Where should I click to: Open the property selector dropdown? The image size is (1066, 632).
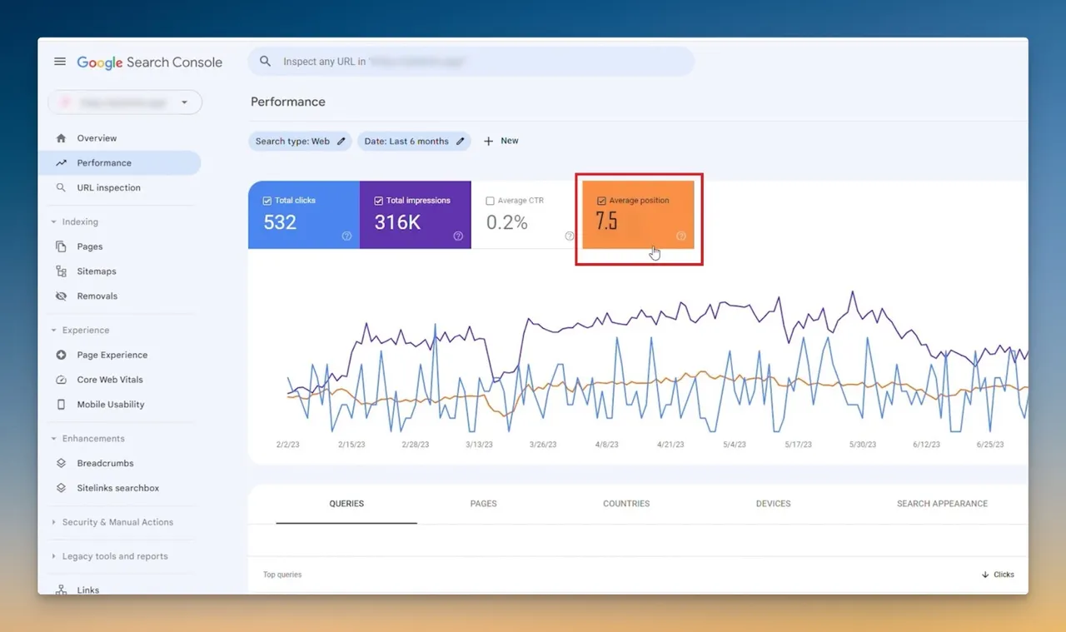[x=125, y=102]
